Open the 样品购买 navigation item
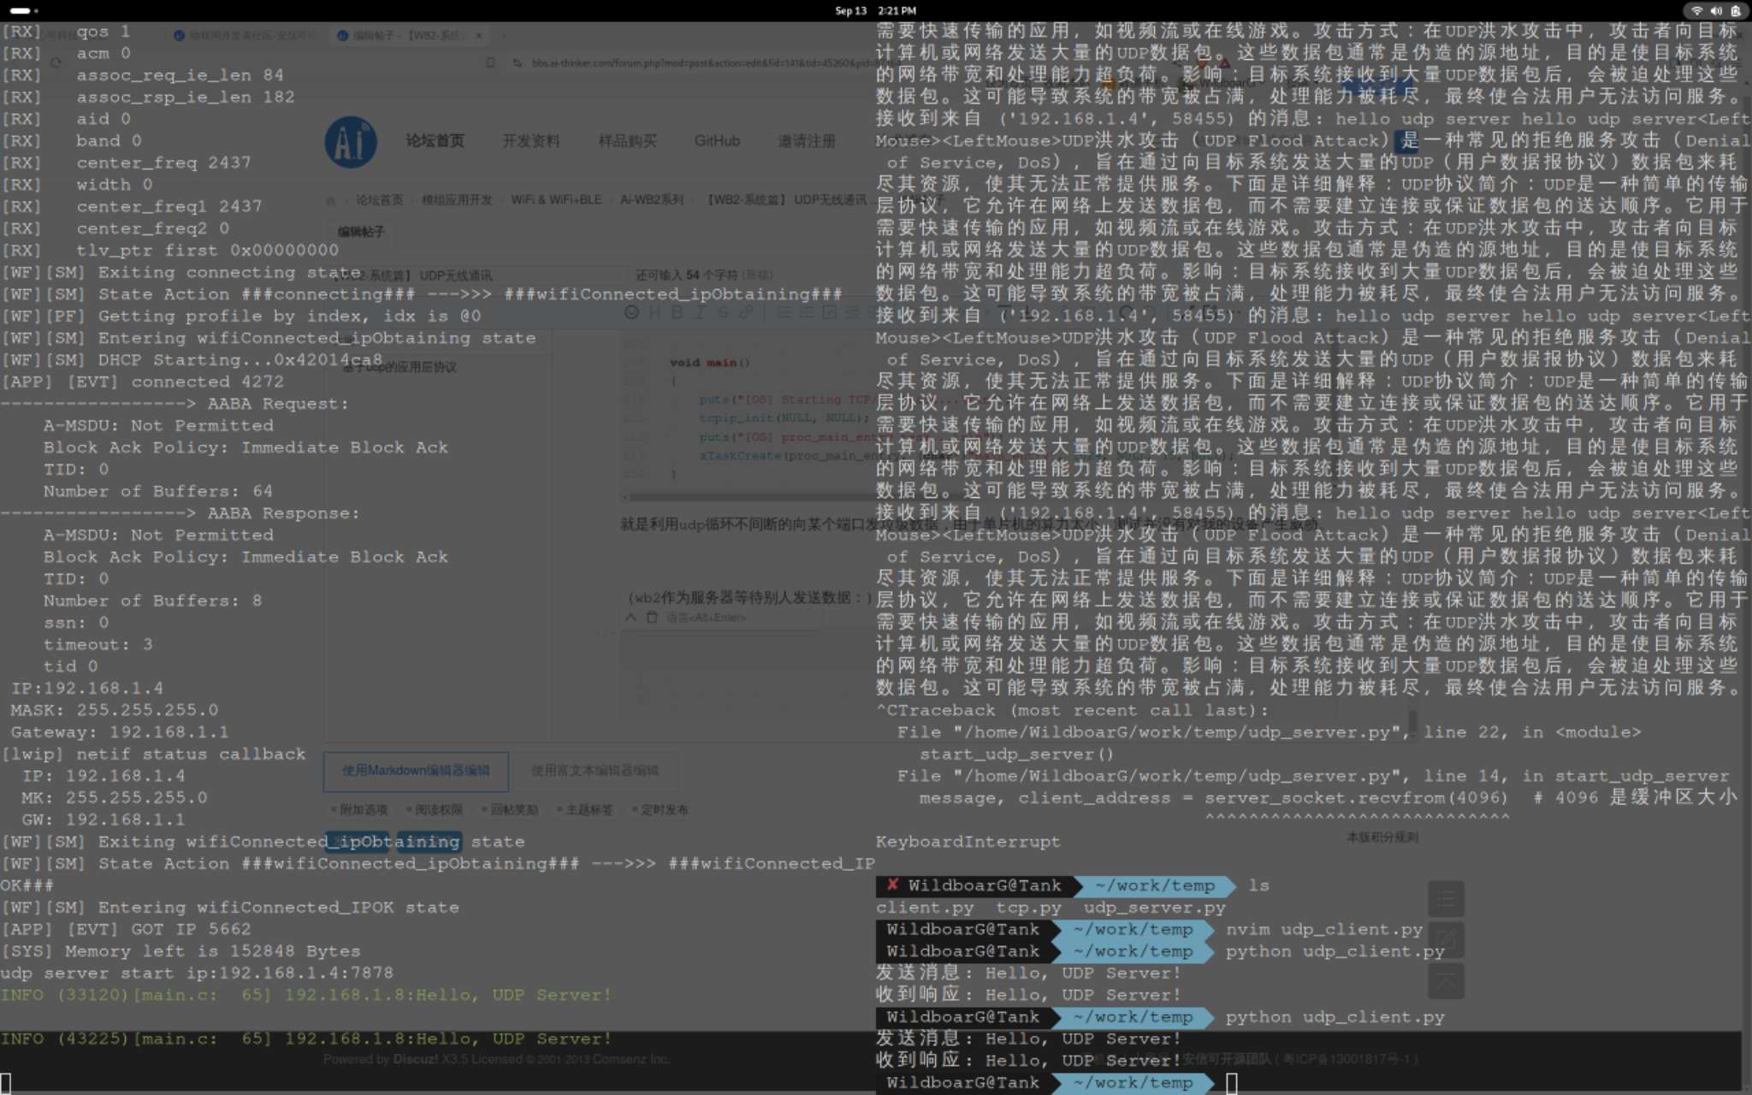 [627, 141]
